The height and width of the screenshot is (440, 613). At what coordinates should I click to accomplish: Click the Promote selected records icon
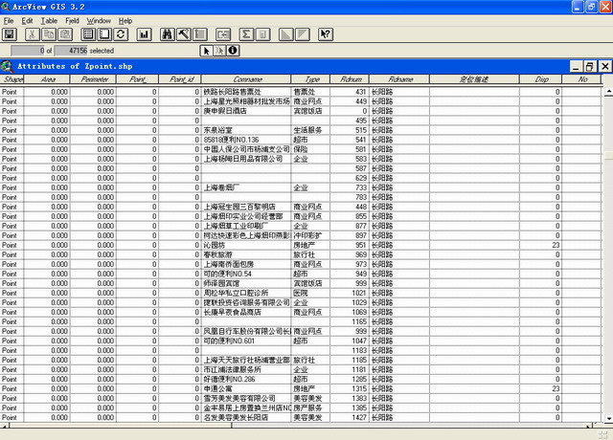(x=200, y=34)
